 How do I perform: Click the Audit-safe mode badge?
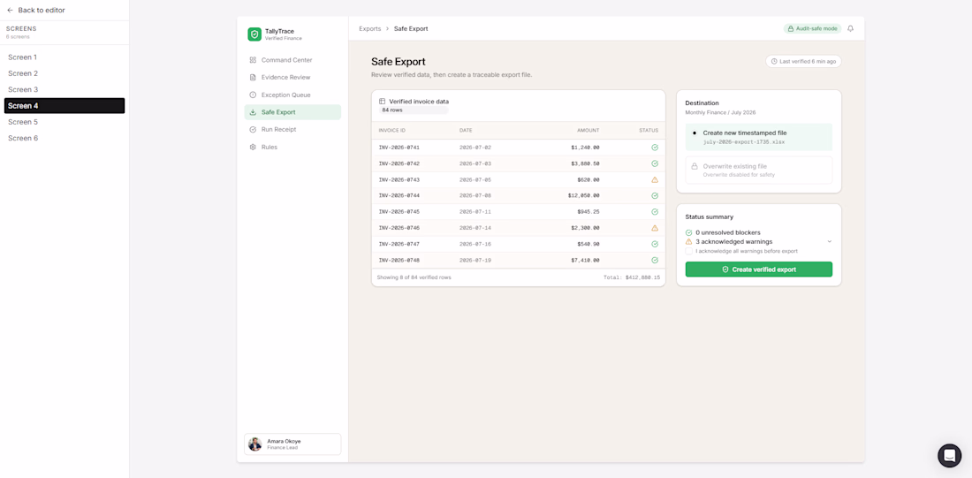point(813,28)
